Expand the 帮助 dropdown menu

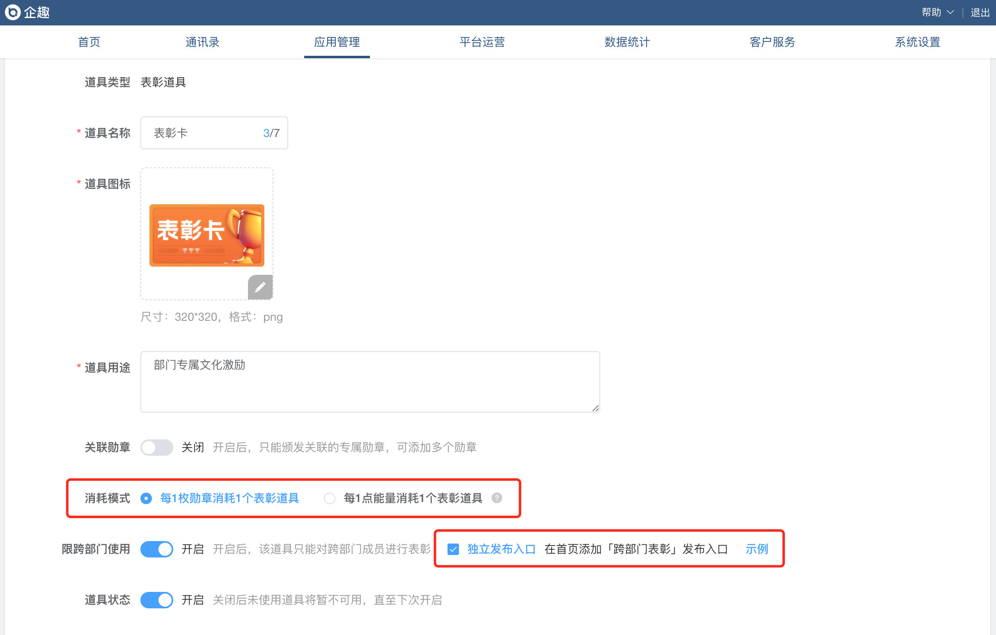click(x=937, y=12)
